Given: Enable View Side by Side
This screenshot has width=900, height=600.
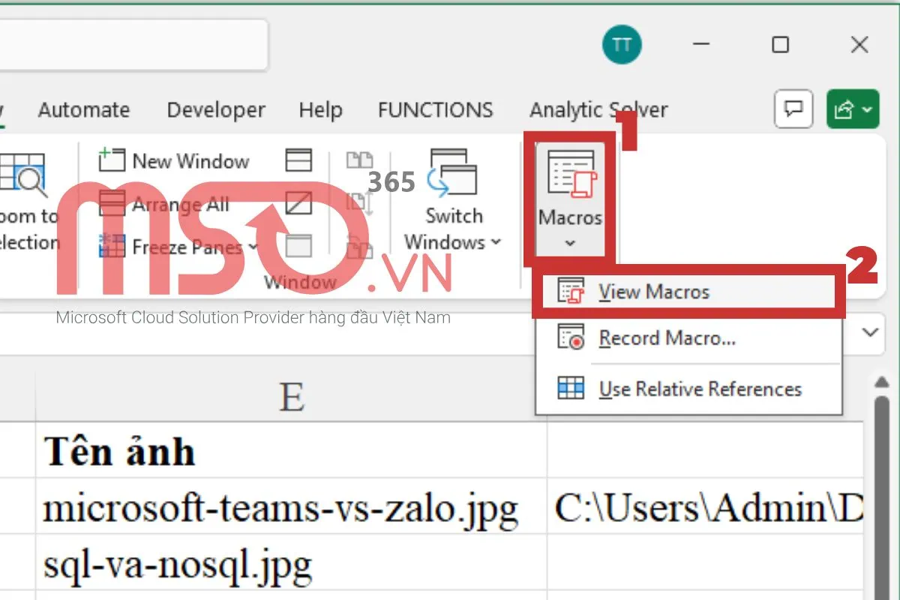Looking at the screenshot, I should [360, 160].
